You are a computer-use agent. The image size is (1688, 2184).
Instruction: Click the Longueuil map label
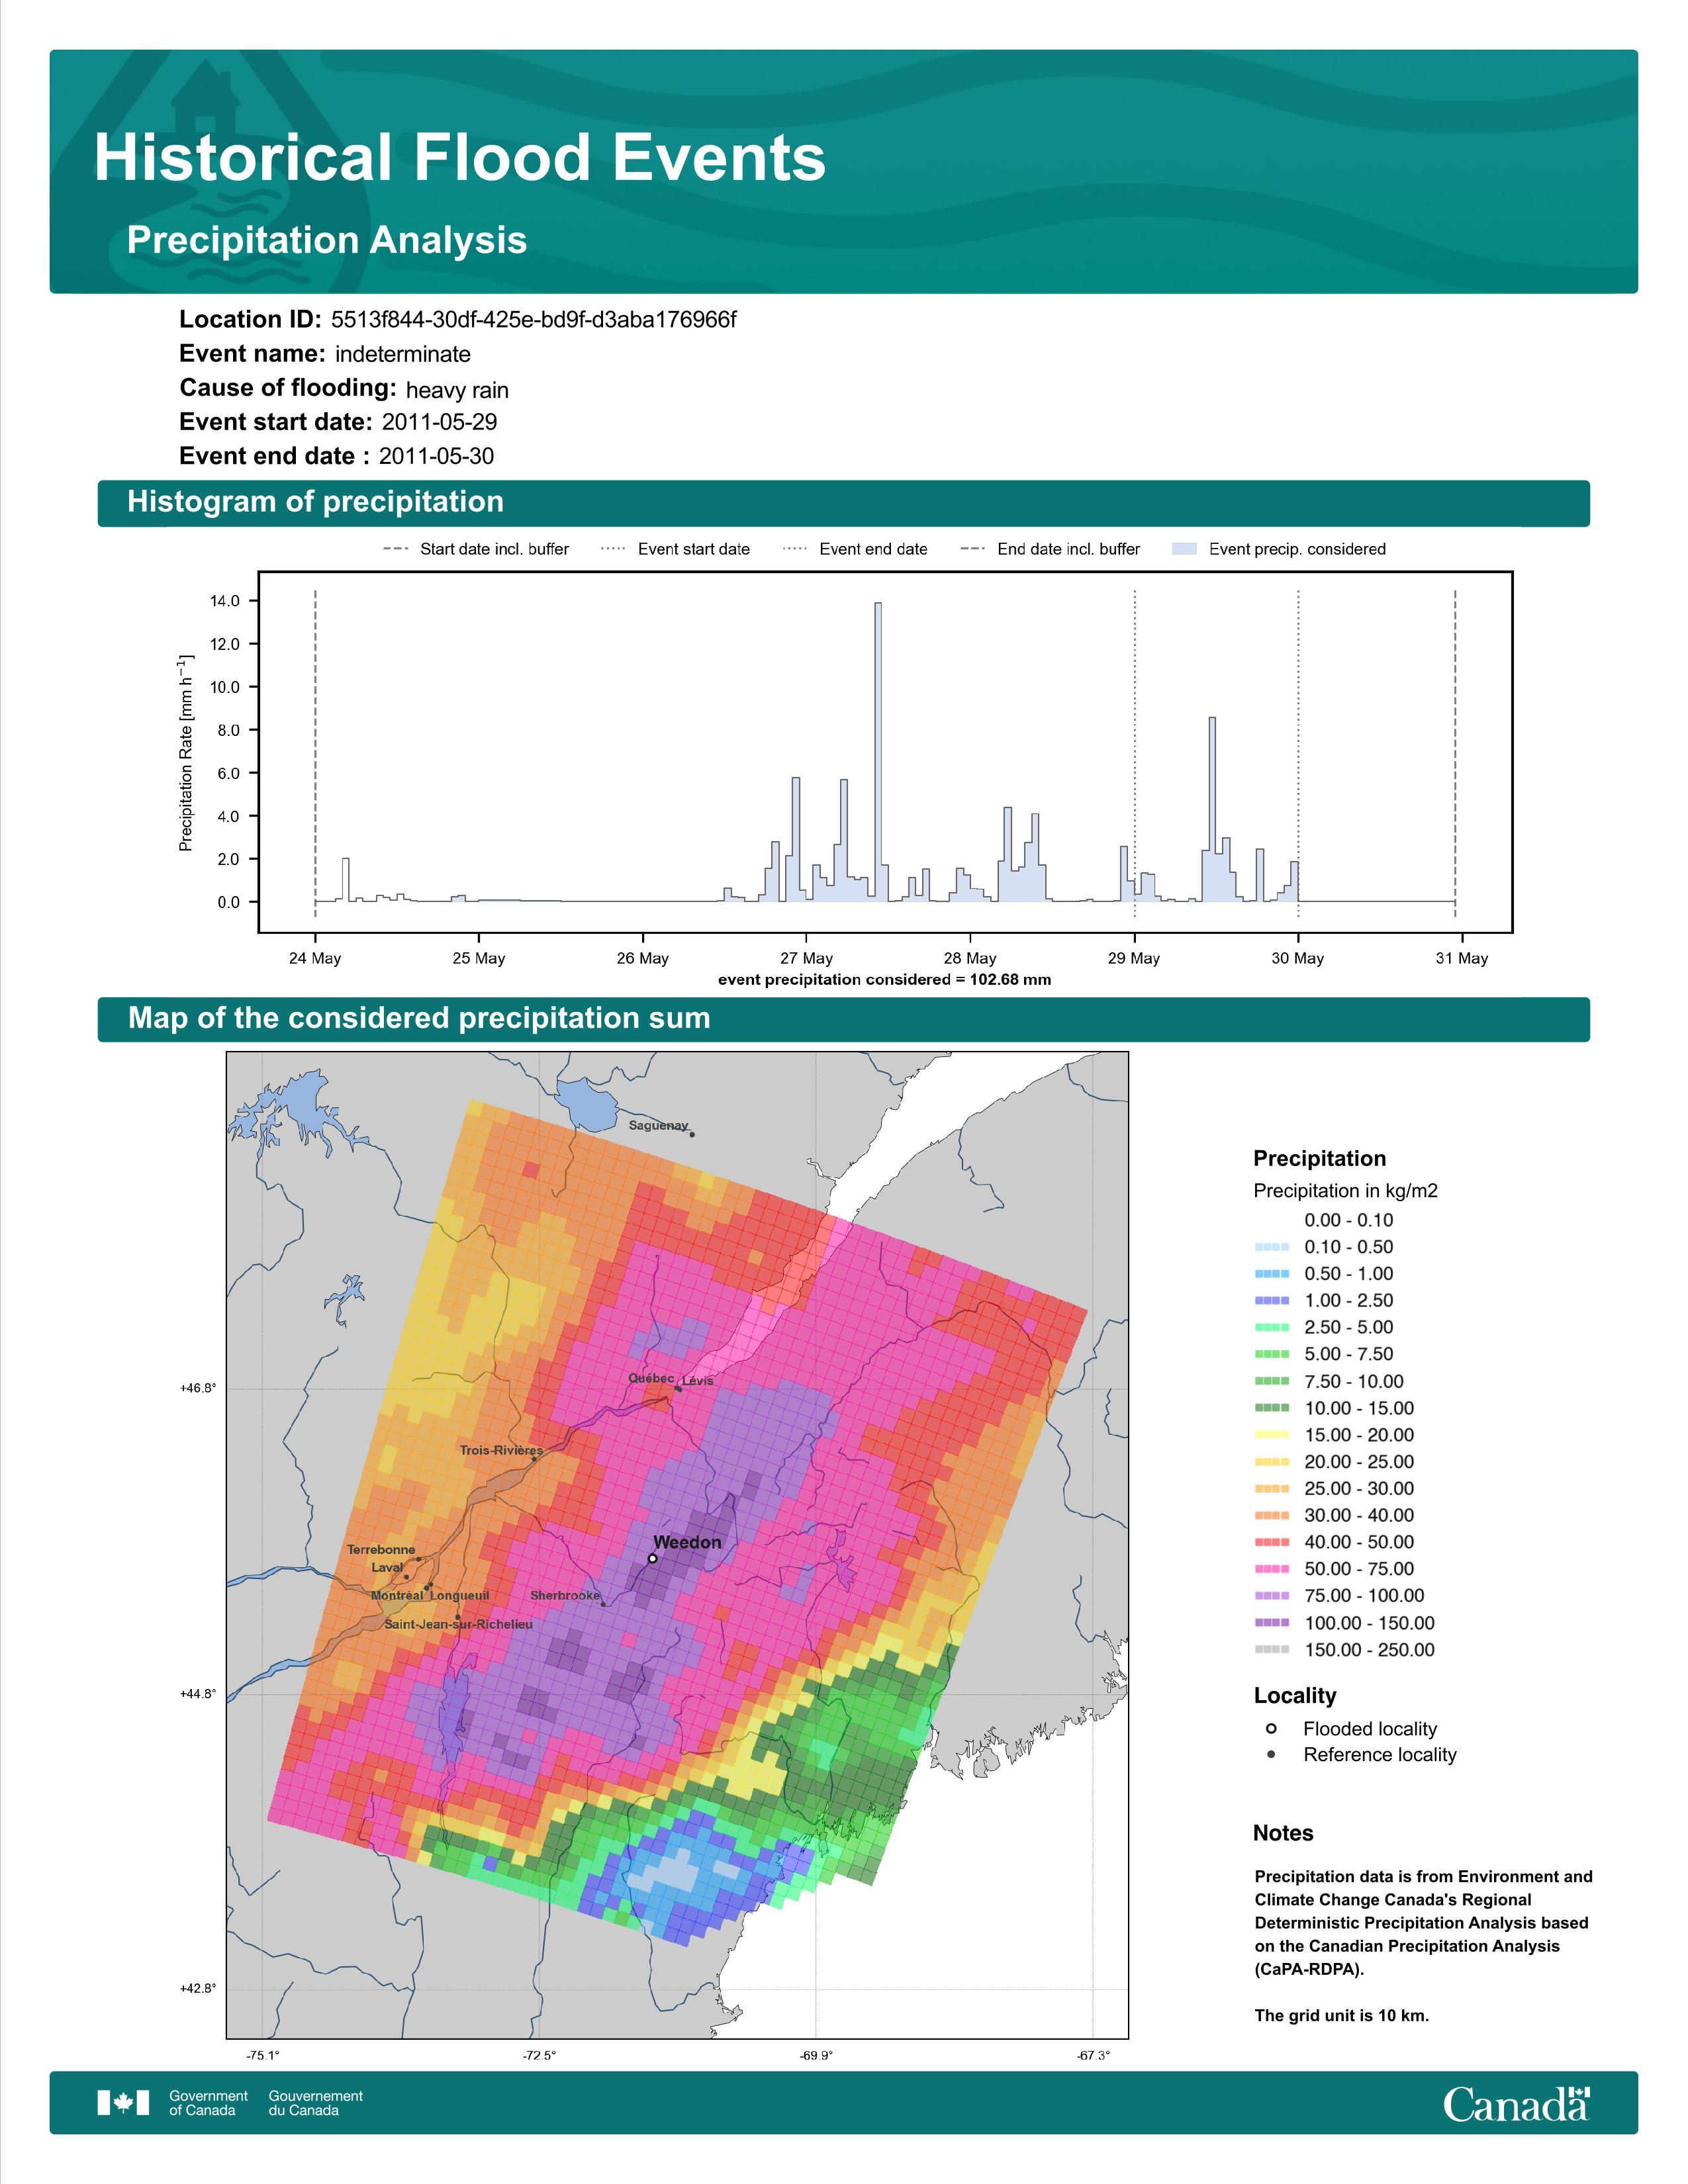[x=460, y=1596]
